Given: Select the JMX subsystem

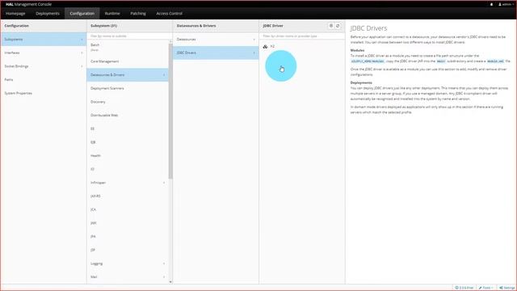Looking at the screenshot, I should pyautogui.click(x=128, y=223).
